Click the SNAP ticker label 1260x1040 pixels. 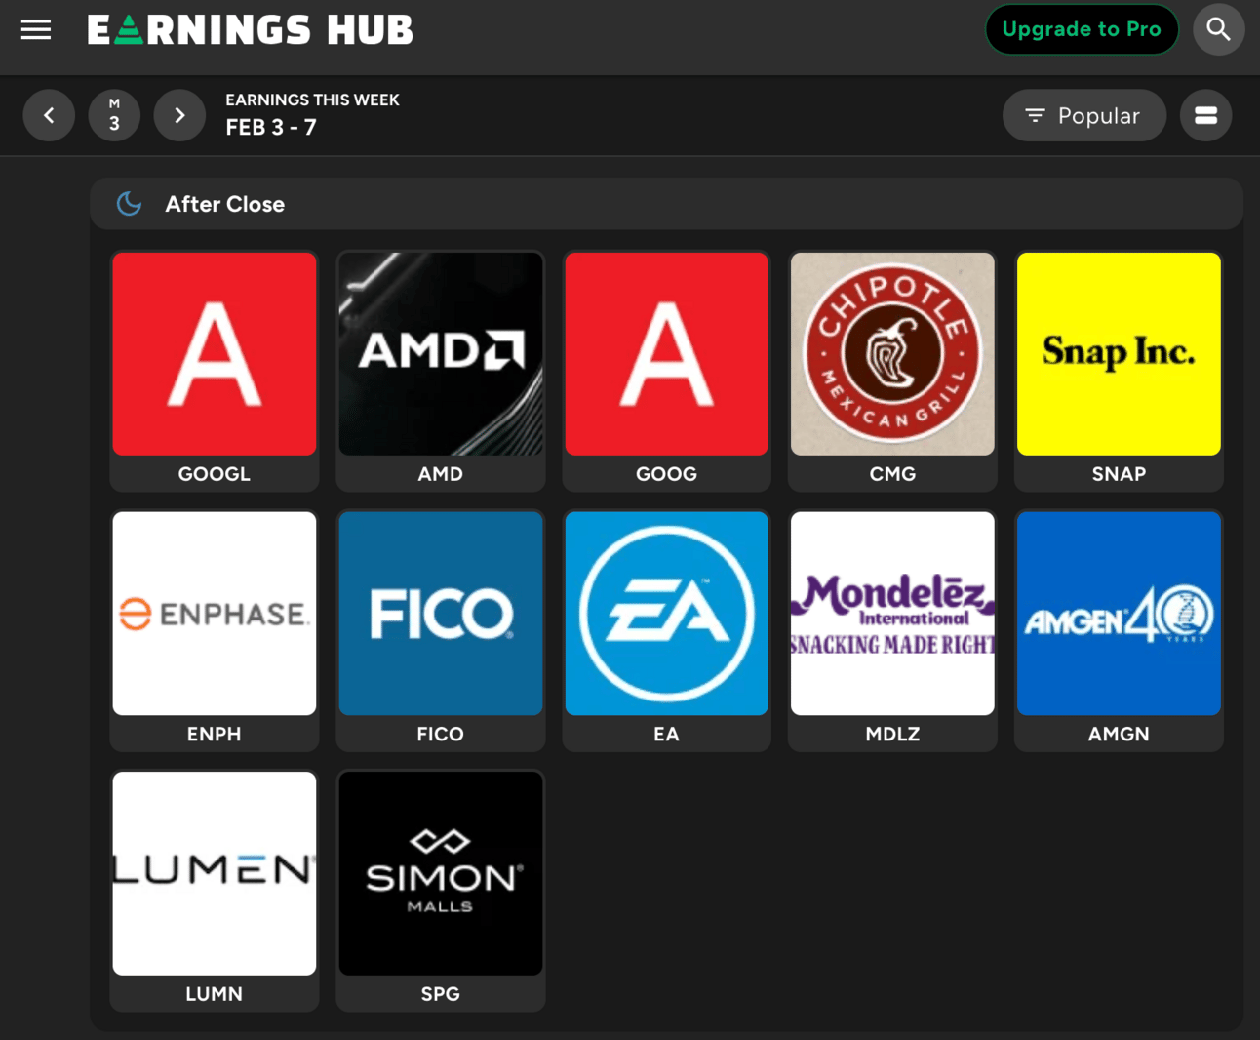(1119, 474)
